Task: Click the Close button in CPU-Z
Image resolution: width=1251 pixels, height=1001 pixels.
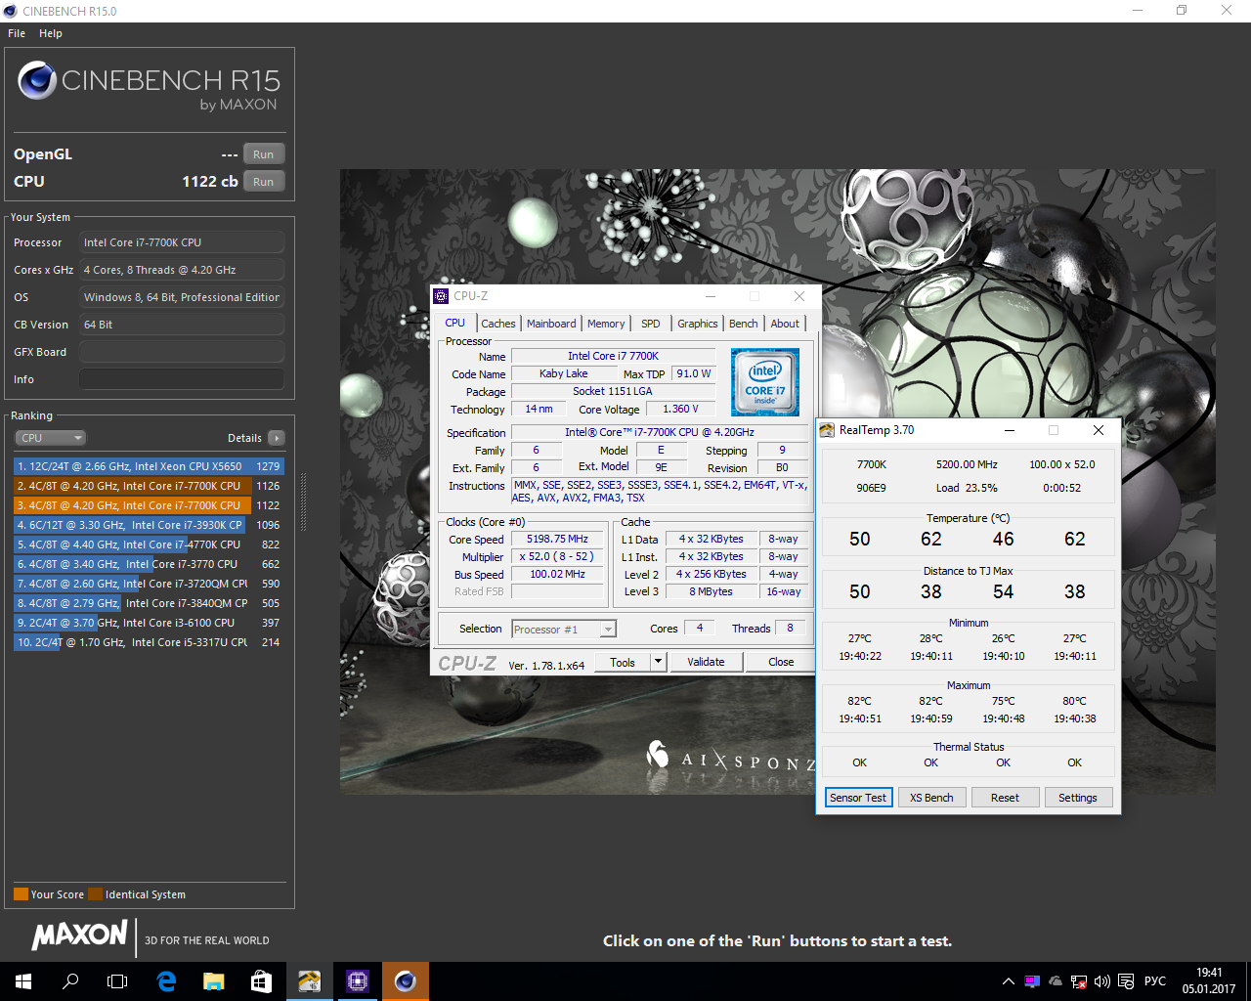Action: point(781,662)
